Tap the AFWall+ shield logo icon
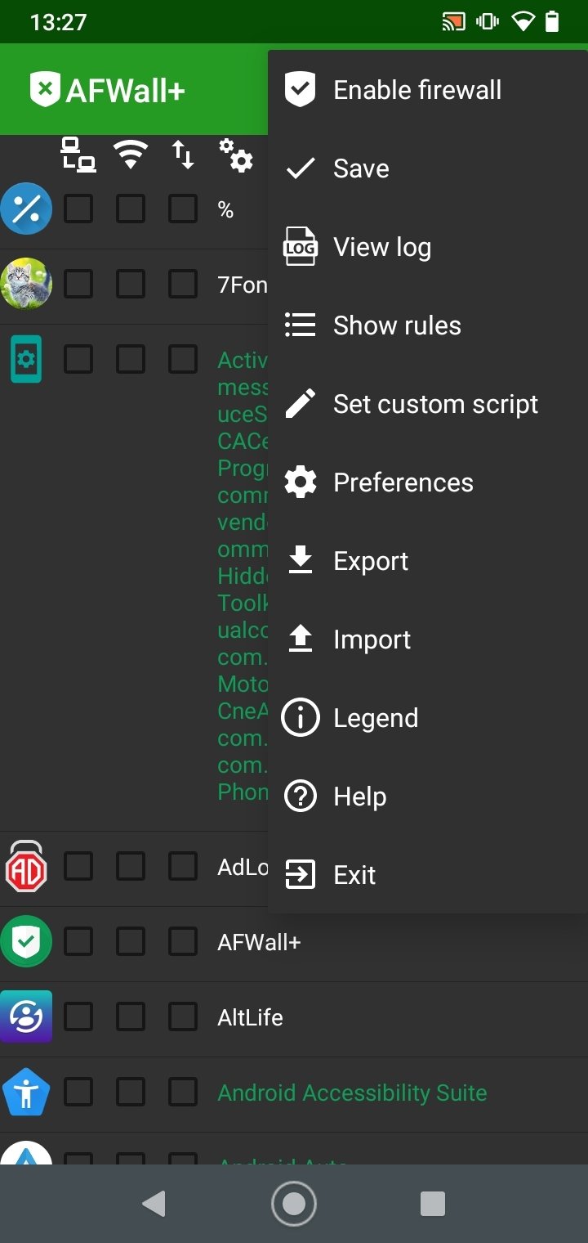 click(x=45, y=89)
